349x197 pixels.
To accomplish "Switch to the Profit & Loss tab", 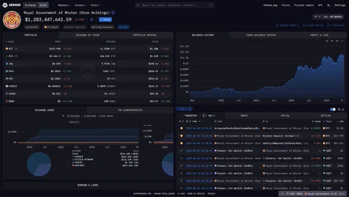I will [319, 35].
